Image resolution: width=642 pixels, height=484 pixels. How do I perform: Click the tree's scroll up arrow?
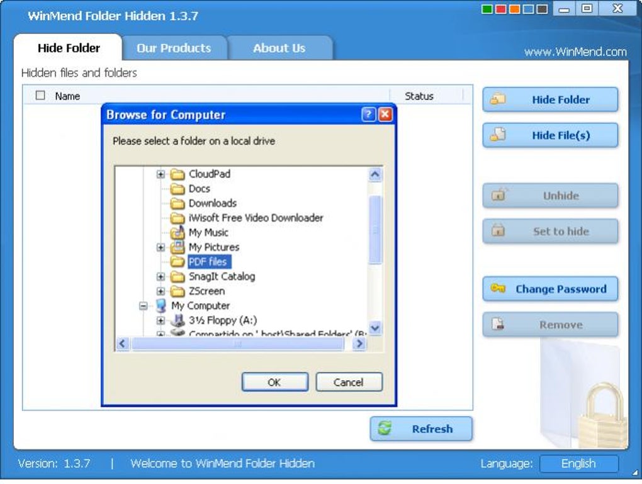point(374,174)
